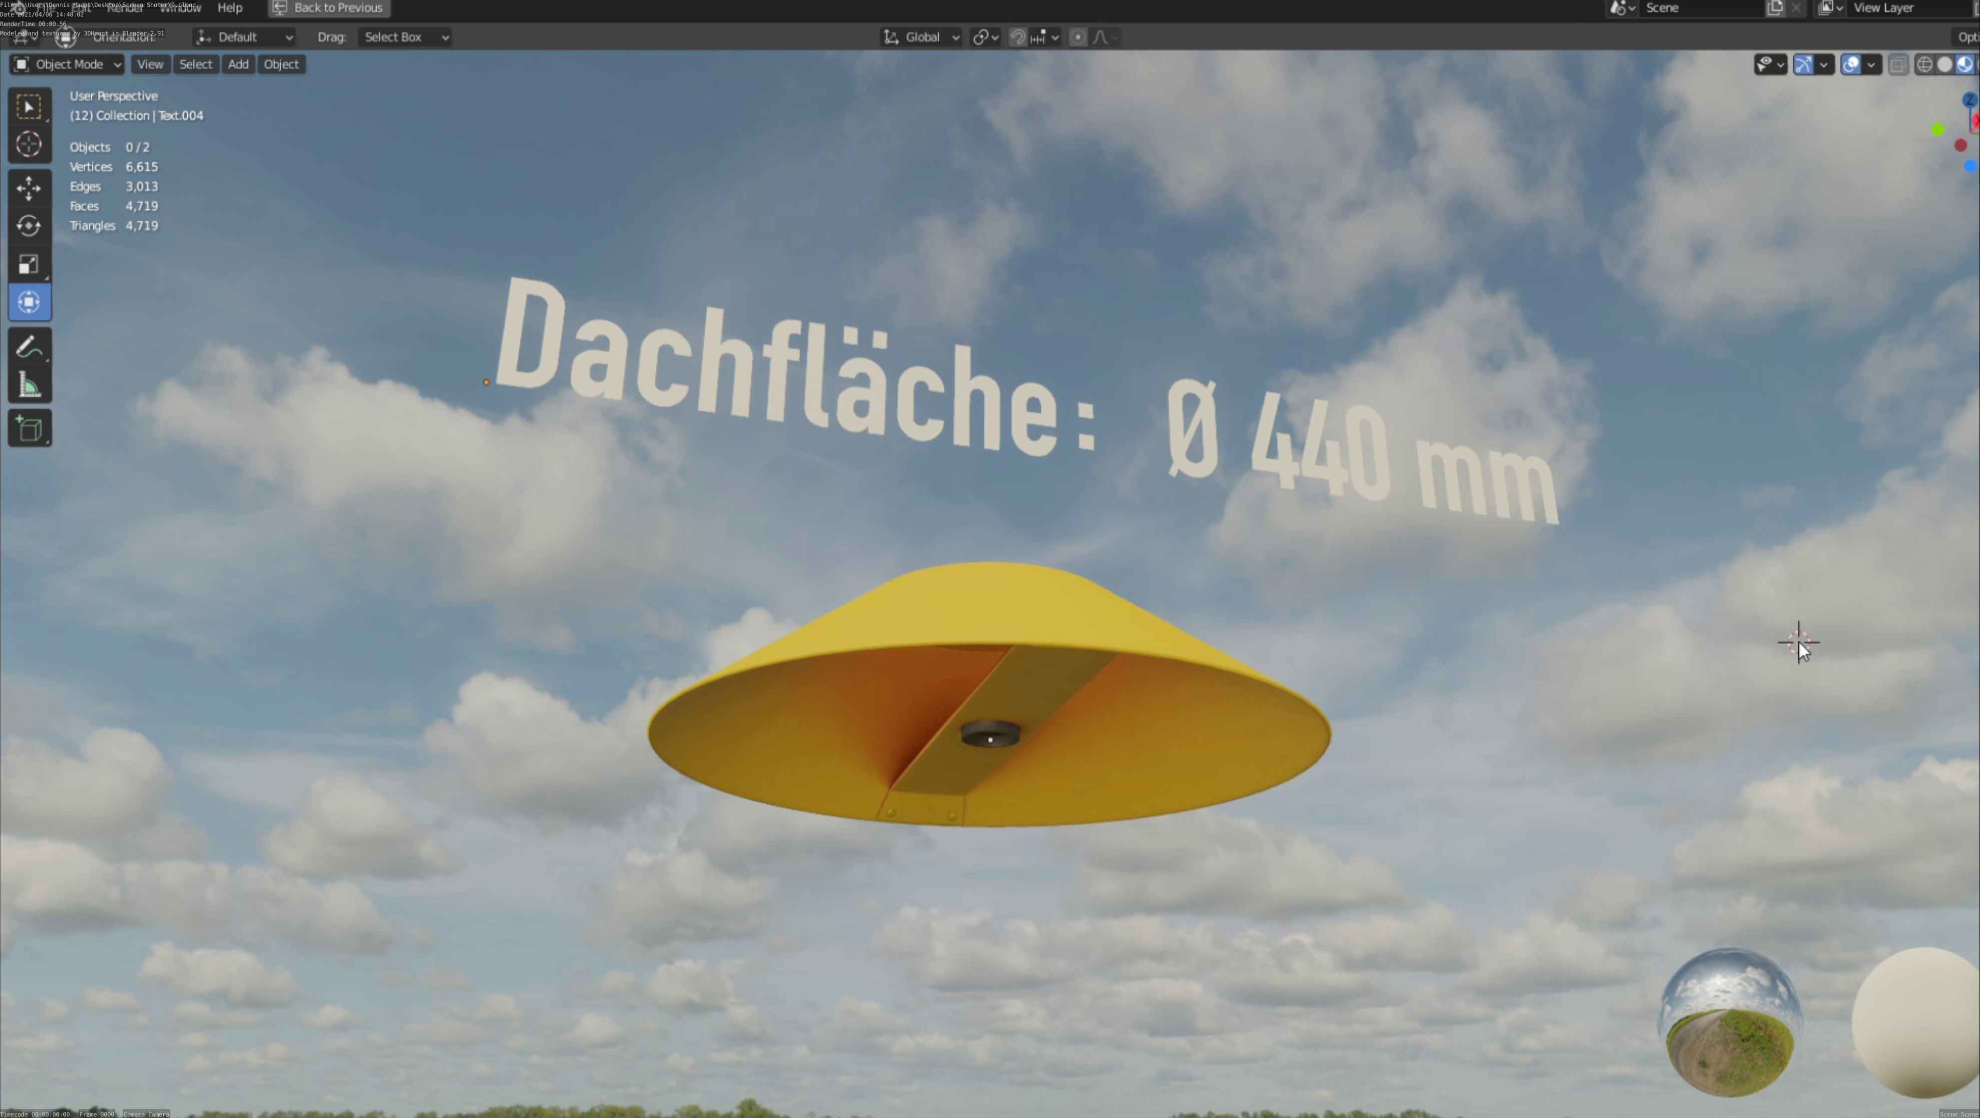This screenshot has height=1118, width=1980.
Task: Open the Window menu
Action: click(180, 7)
